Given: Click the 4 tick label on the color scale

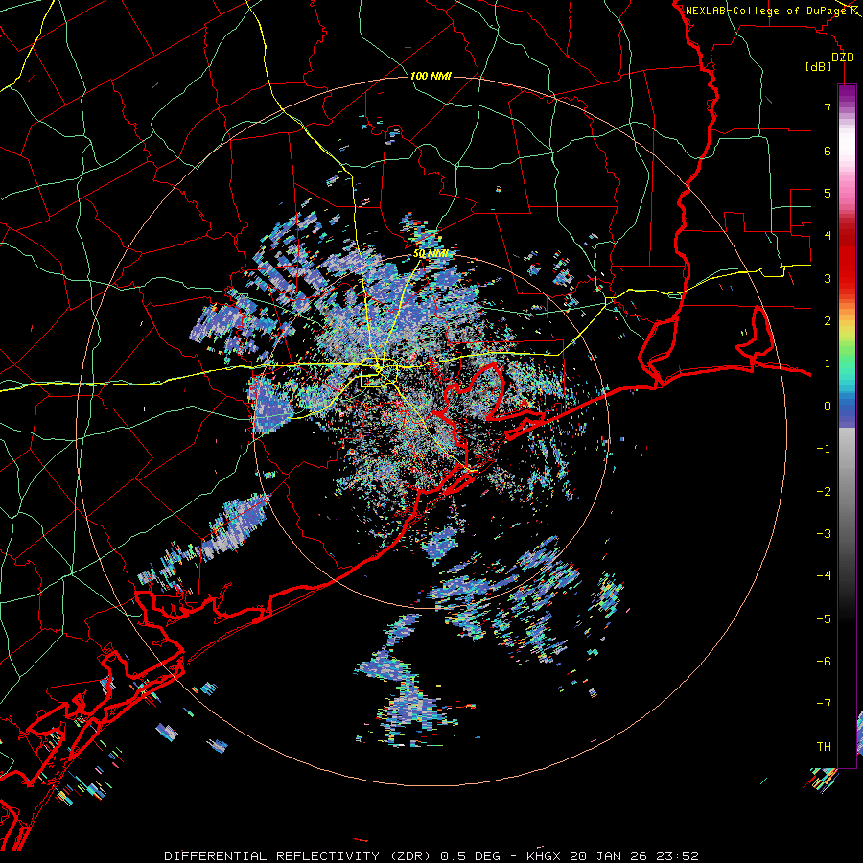Looking at the screenshot, I should coord(828,236).
